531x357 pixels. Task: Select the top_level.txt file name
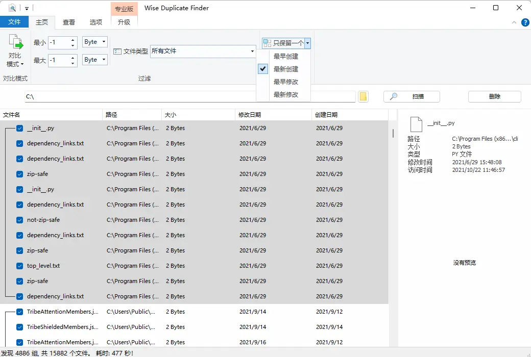tap(43, 266)
